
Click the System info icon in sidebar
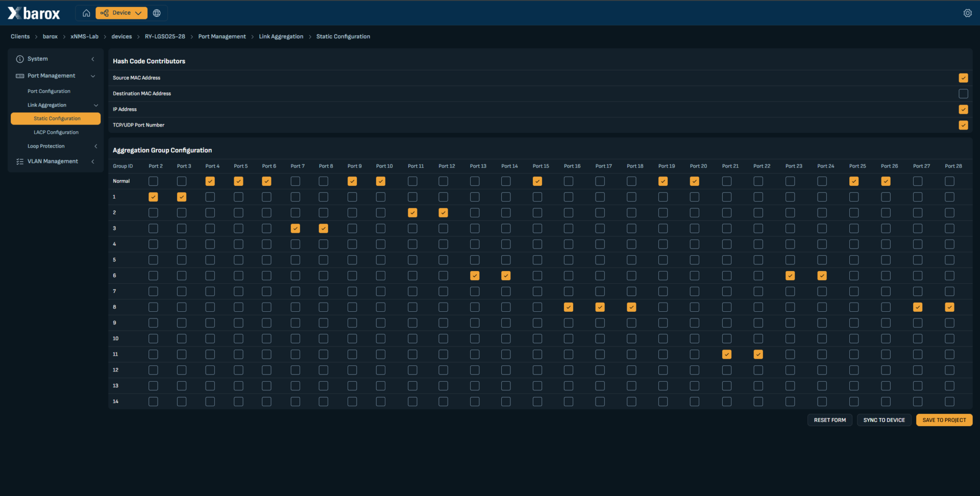coord(20,59)
